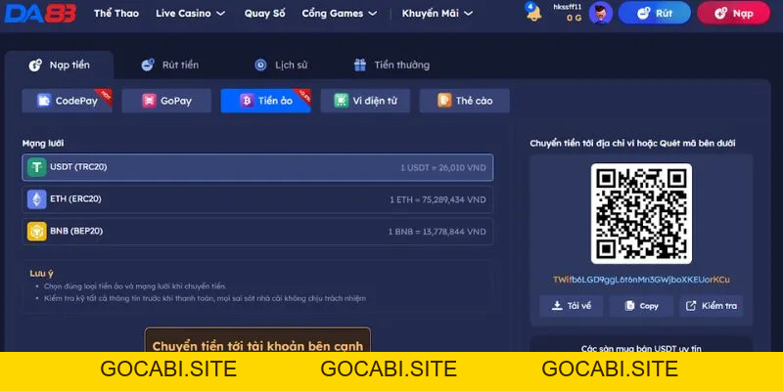Open the Thể Thao menu
The width and height of the screenshot is (783, 391).
[116, 14]
